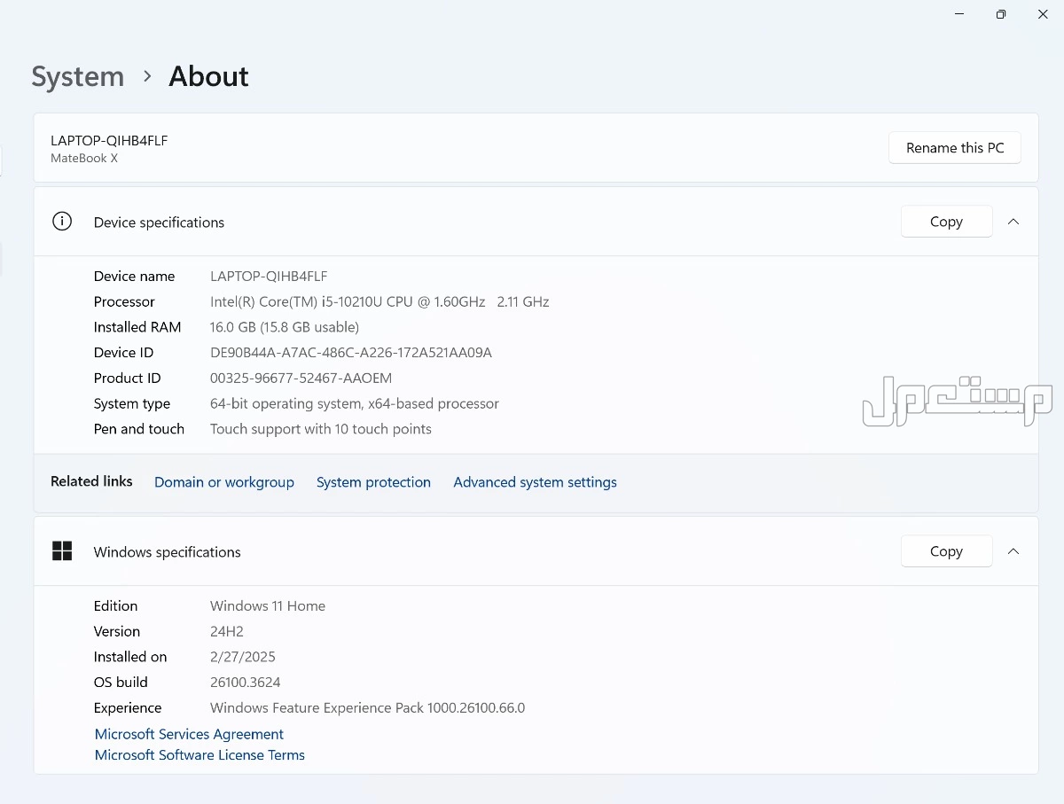Select the Product ID value 00325-96677-52467-AAOEM
This screenshot has width=1064, height=804.
point(301,379)
